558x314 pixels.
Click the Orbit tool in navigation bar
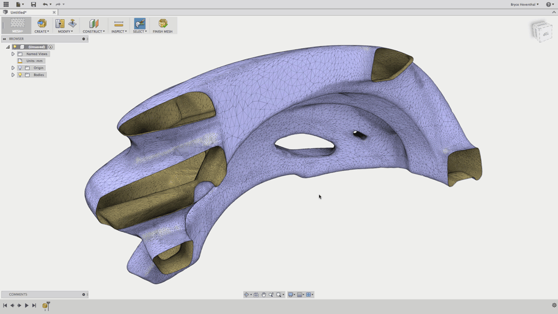point(247,295)
